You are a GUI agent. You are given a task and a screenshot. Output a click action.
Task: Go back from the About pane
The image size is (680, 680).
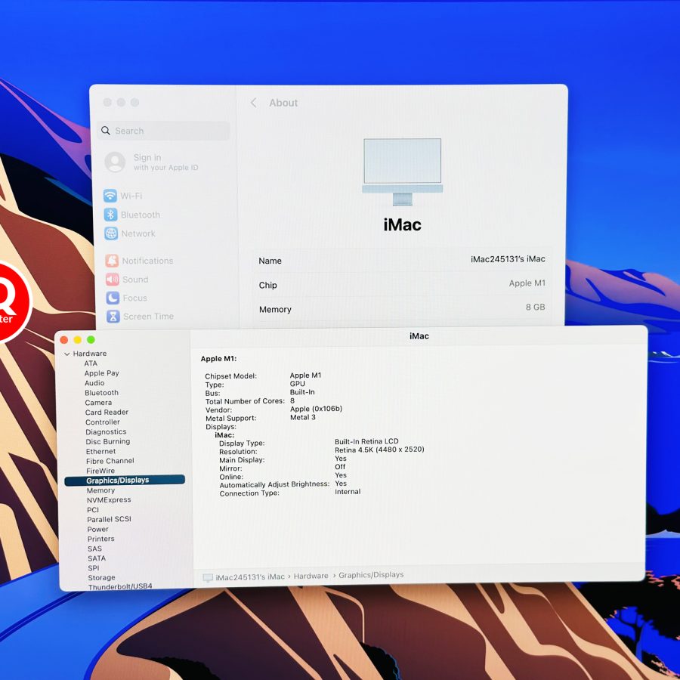click(x=254, y=103)
